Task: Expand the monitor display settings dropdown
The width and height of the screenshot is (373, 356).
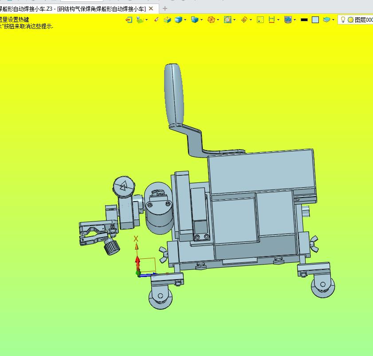Action: (295, 20)
